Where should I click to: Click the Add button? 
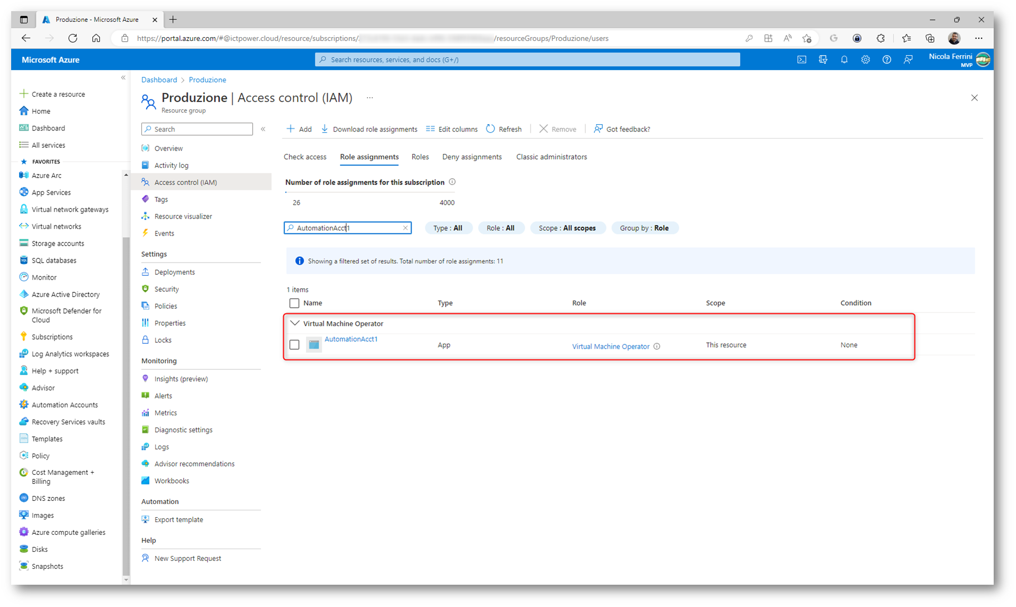click(299, 129)
